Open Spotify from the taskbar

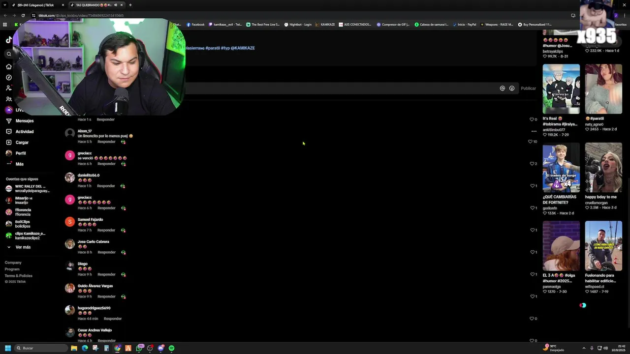pyautogui.click(x=171, y=348)
